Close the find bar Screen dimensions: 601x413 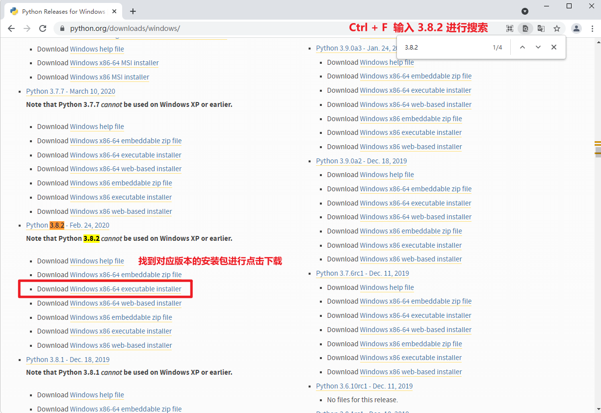(x=554, y=47)
